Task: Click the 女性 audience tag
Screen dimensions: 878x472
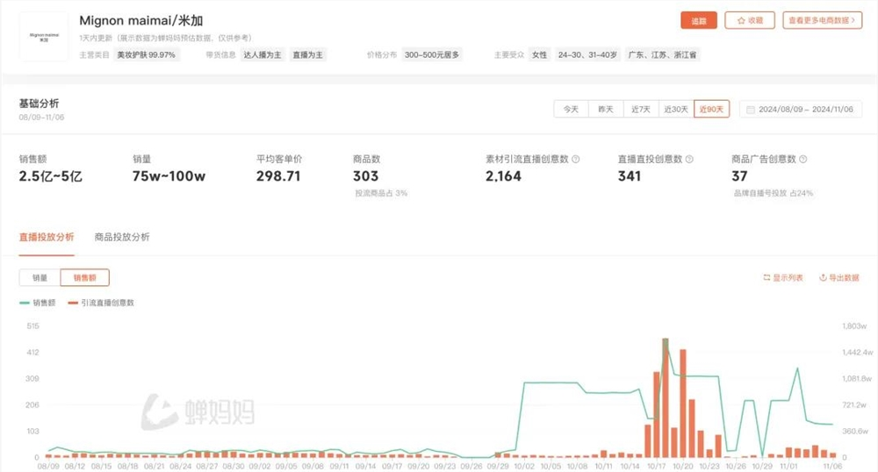Action: click(539, 54)
